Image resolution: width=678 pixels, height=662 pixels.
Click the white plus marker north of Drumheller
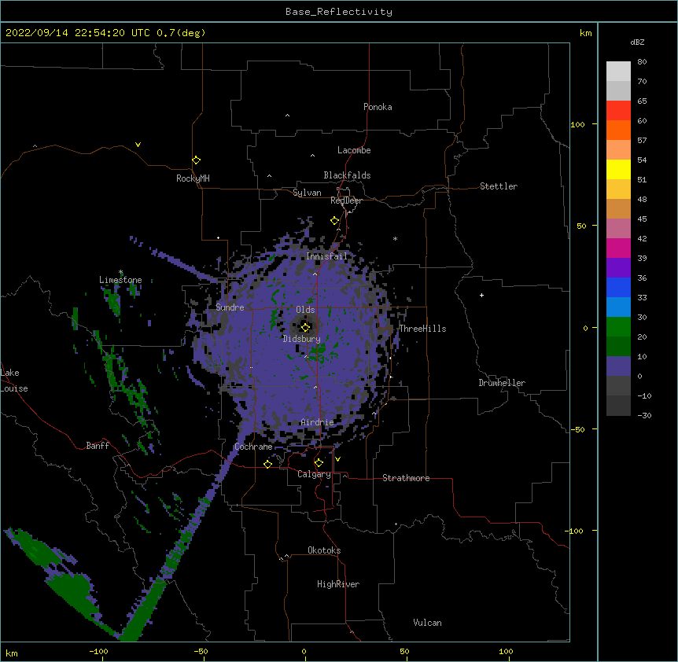pyautogui.click(x=481, y=295)
